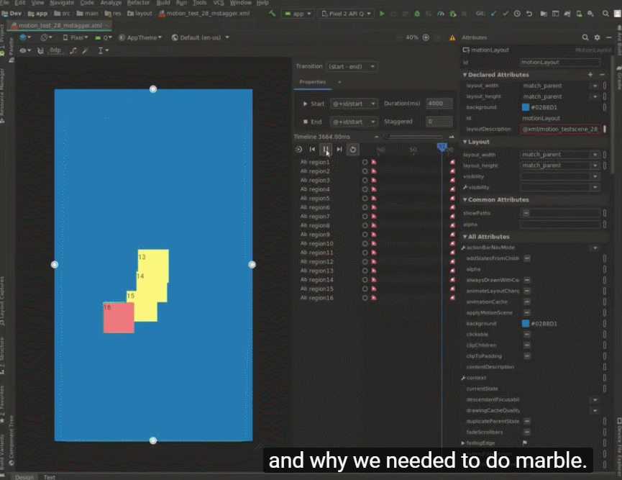Search attributes with the magnifier icon

(585, 37)
